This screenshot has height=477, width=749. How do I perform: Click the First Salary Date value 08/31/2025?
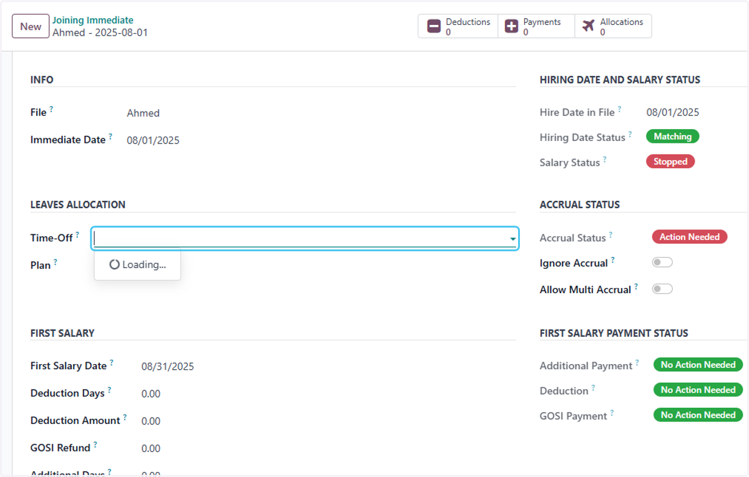[167, 367]
